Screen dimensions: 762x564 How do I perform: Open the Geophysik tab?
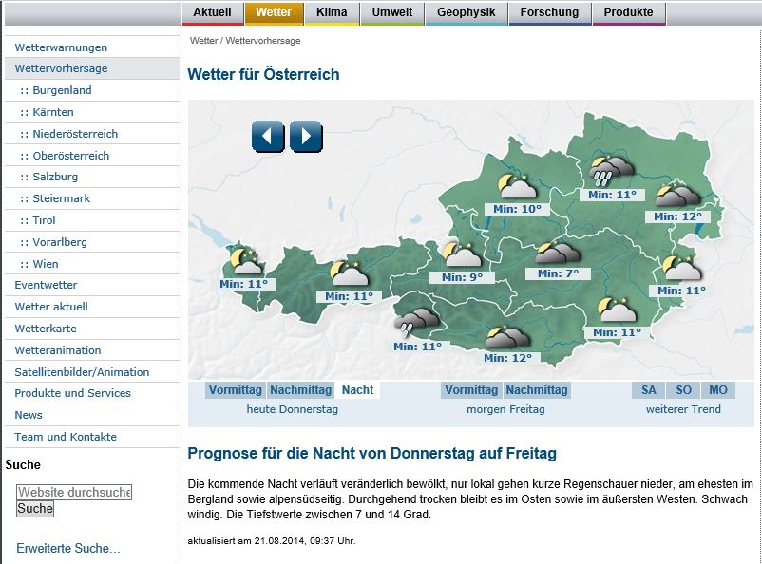click(467, 12)
